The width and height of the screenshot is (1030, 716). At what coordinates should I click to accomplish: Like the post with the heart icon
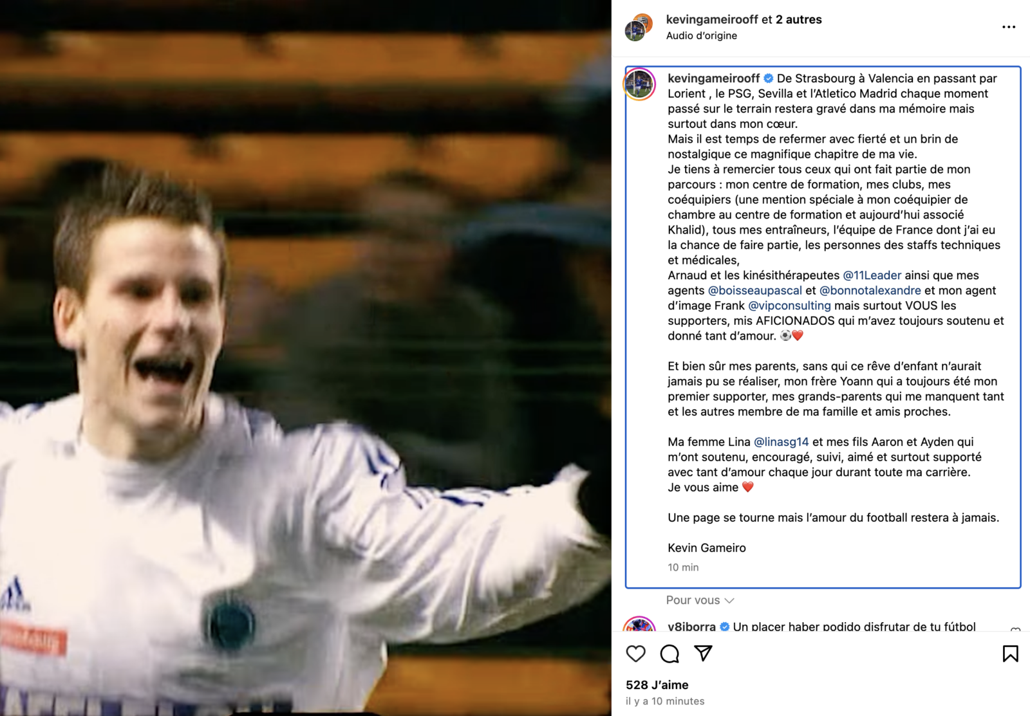pos(635,654)
